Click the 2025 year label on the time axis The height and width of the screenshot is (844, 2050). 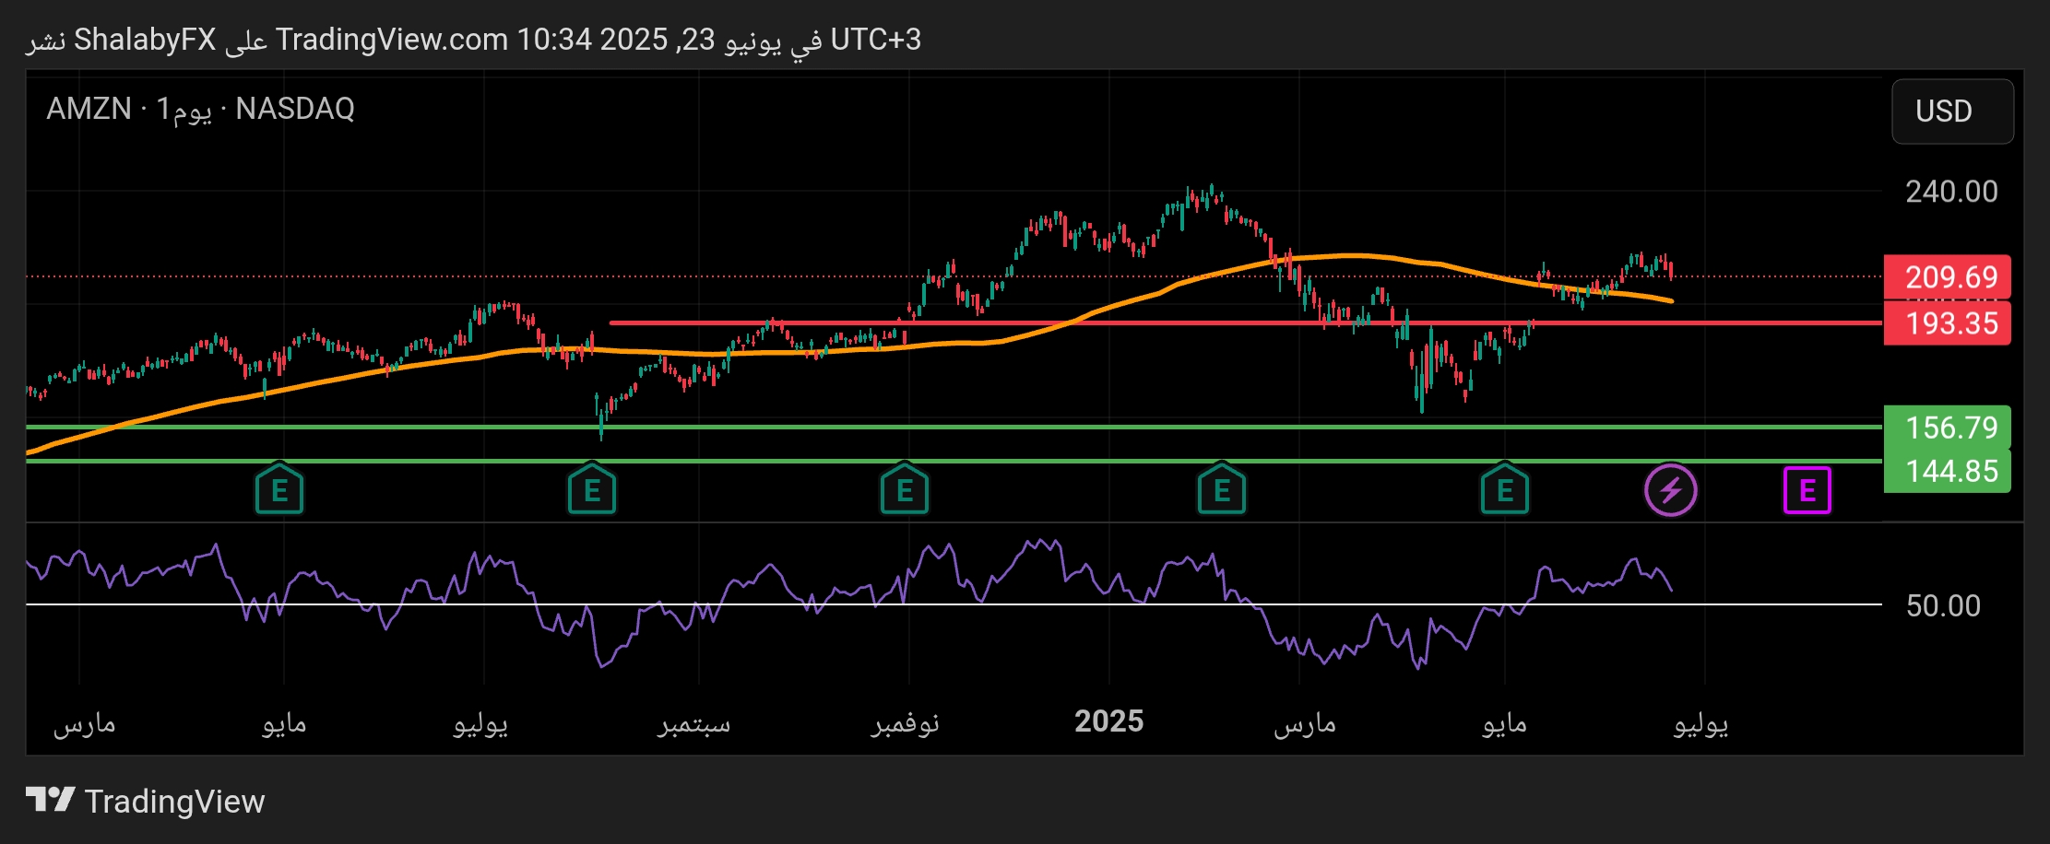coord(1108,721)
